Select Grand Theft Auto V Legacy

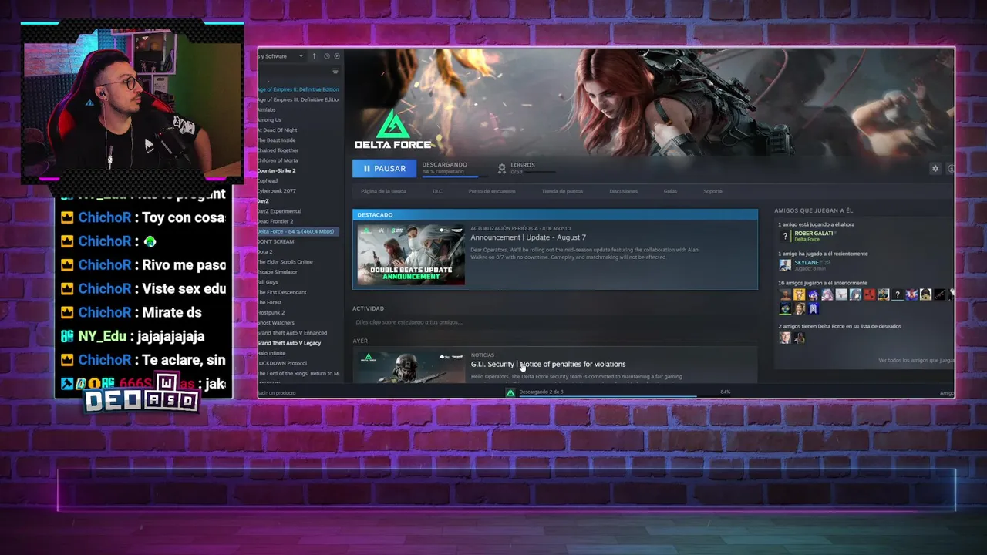point(289,342)
